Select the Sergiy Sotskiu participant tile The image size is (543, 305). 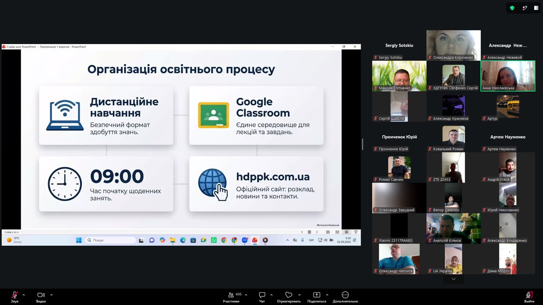(x=399, y=45)
